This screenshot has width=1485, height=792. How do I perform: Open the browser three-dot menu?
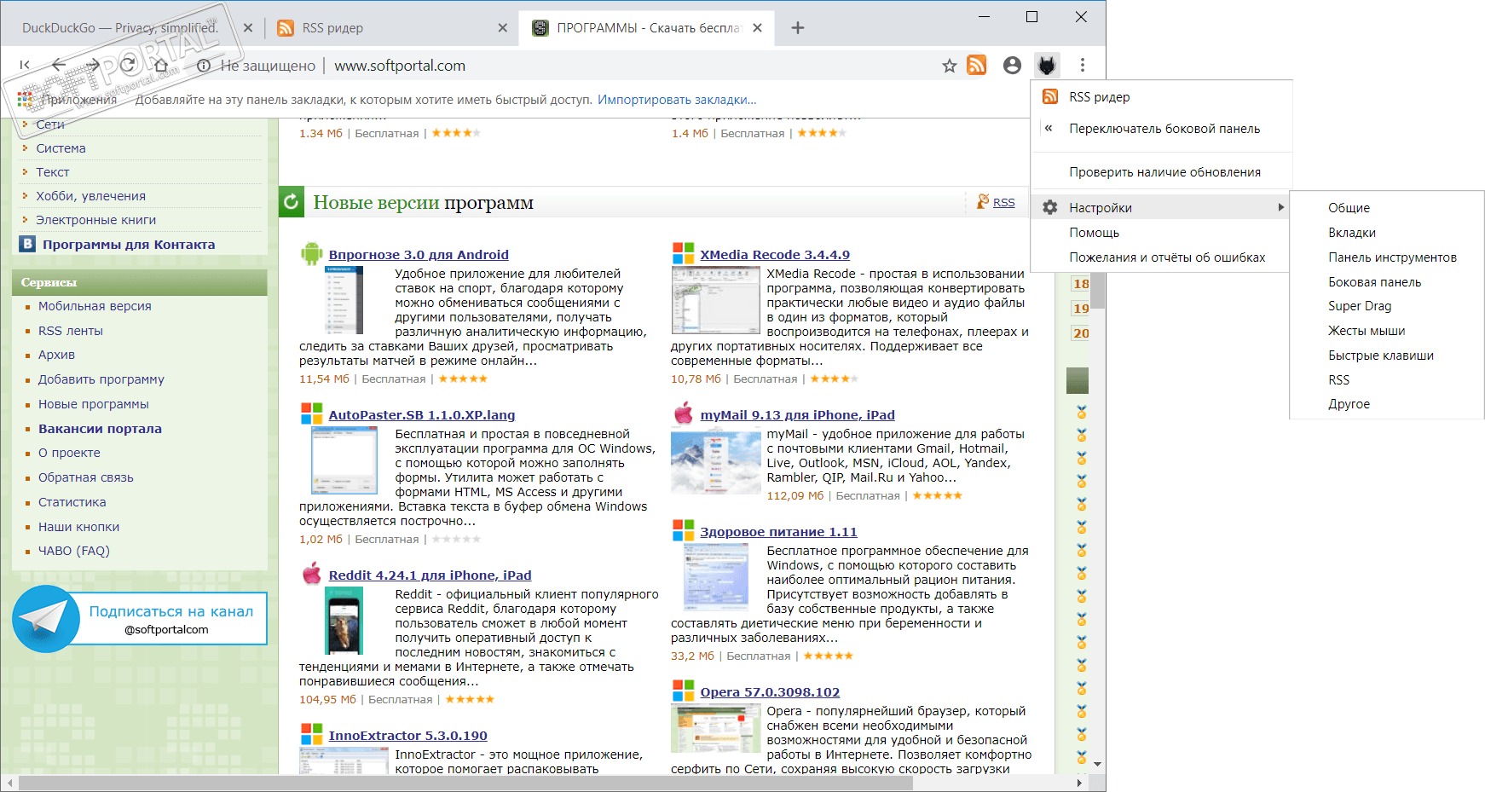pyautogui.click(x=1083, y=66)
